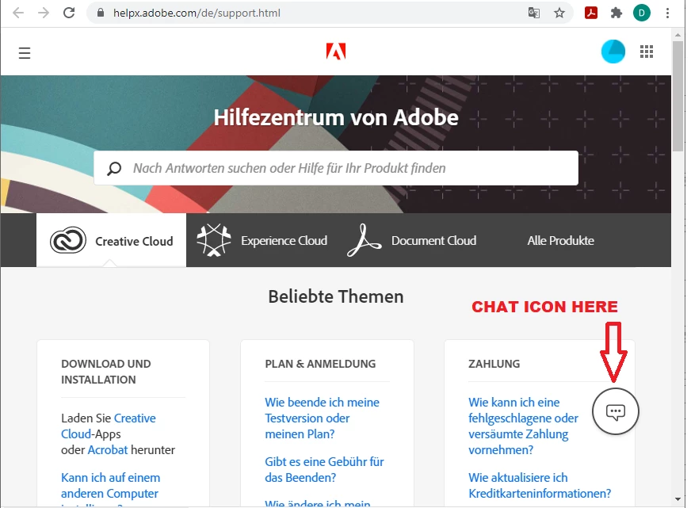Open the round chat bubble button

pos(615,411)
